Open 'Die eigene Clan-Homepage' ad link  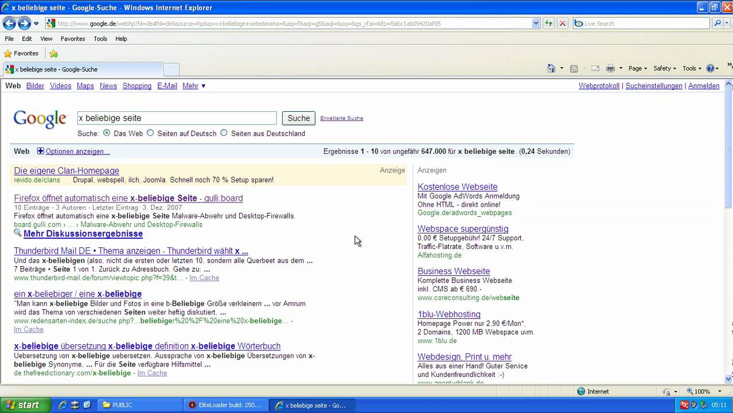(67, 170)
